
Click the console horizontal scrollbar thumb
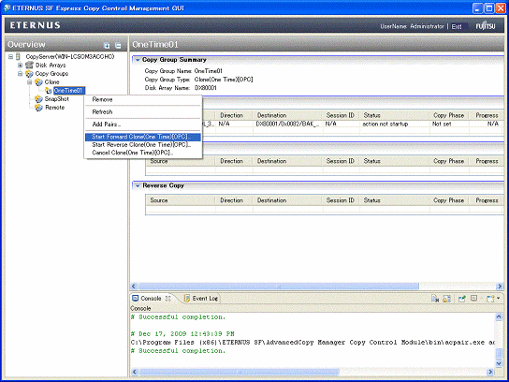pos(239,372)
